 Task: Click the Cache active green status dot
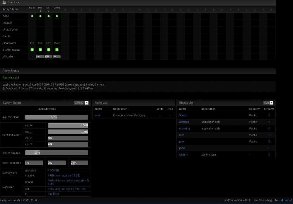57,16
